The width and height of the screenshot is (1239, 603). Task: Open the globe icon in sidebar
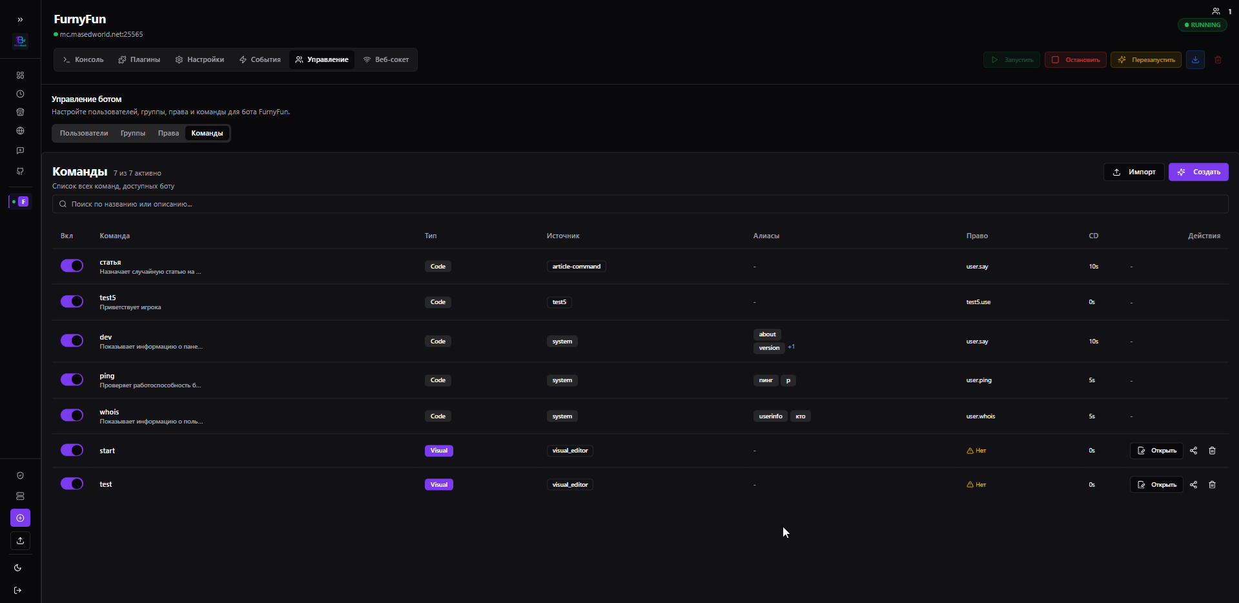pyautogui.click(x=20, y=131)
